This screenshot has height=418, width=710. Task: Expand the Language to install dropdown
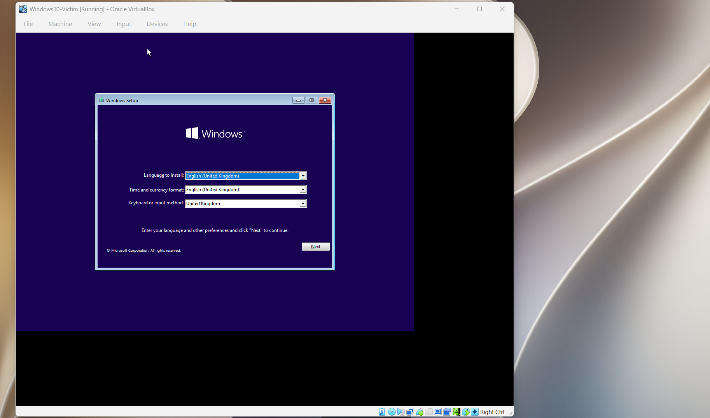coord(303,176)
